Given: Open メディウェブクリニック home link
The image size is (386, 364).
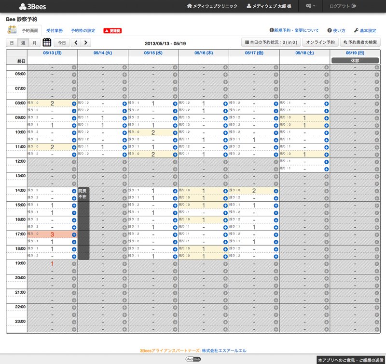Looking at the screenshot, I should 212,6.
